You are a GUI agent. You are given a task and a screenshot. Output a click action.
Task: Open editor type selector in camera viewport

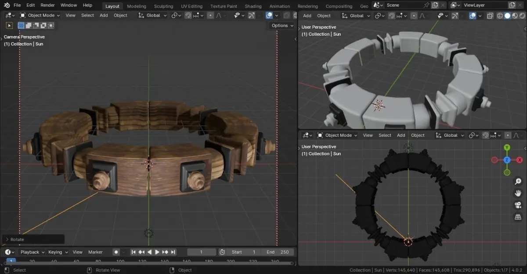click(10, 15)
